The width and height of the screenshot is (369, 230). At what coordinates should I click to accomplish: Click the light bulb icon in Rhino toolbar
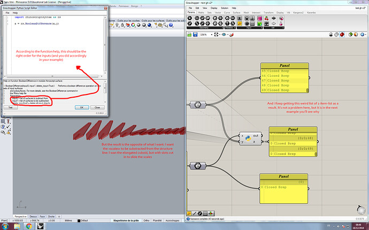117,25
